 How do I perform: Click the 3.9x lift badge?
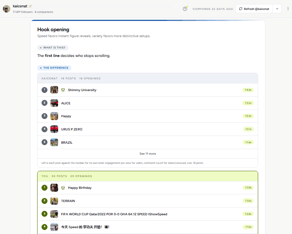(x=248, y=188)
